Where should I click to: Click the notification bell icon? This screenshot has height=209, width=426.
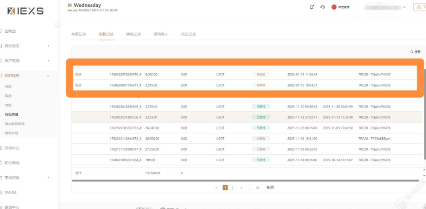click(x=312, y=7)
